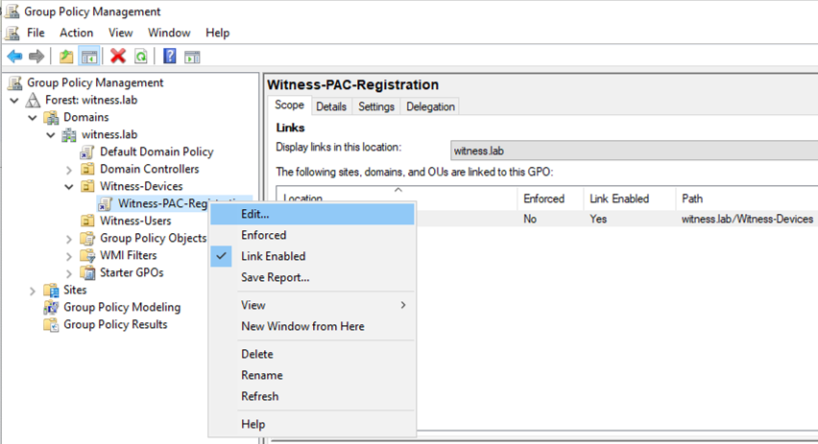Click the witness.lab domain icon in tree
Viewport: 818px width, 444px height.
coord(69,135)
